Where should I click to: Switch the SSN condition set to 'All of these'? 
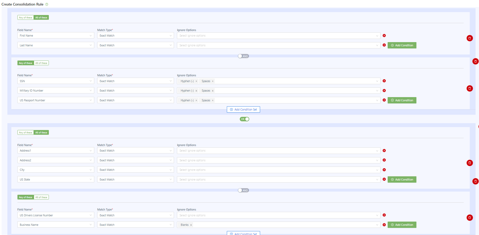41,63
